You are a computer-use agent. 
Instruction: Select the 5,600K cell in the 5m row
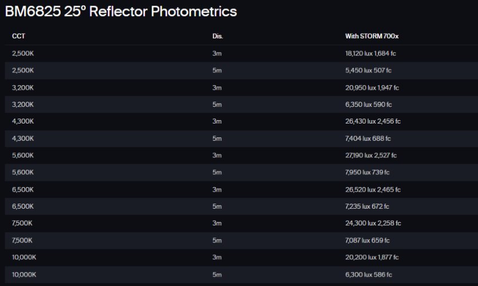tap(23, 172)
